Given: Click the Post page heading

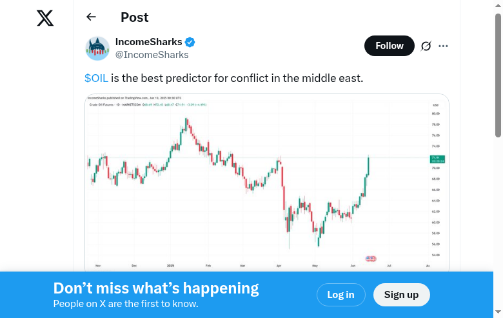Looking at the screenshot, I should coord(134,17).
